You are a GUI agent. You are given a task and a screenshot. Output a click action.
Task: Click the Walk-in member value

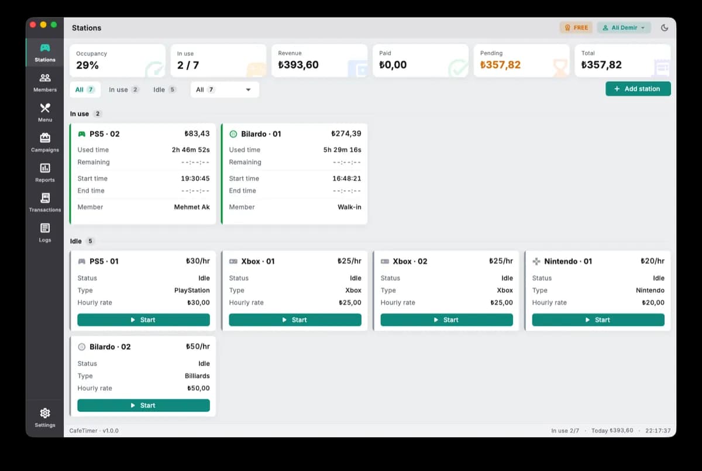click(x=349, y=207)
